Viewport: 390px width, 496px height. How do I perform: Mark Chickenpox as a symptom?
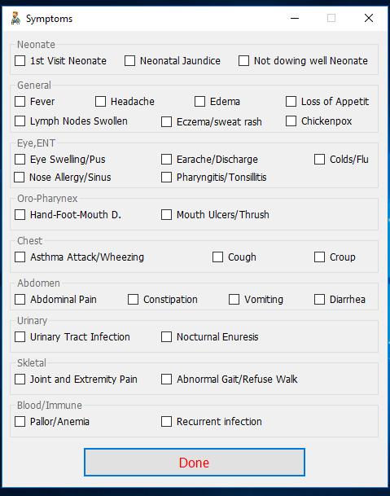point(291,121)
